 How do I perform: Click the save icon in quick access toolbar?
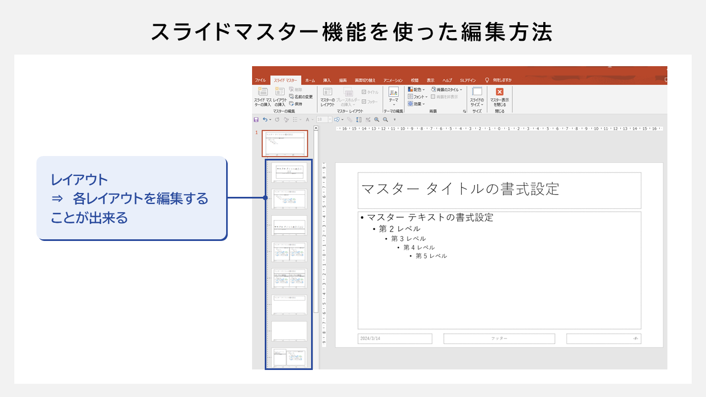coord(256,120)
